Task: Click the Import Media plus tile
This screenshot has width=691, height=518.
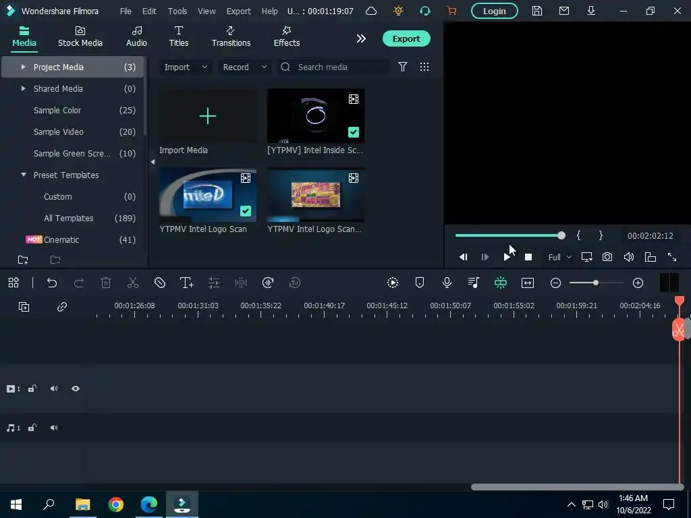Action: (208, 116)
